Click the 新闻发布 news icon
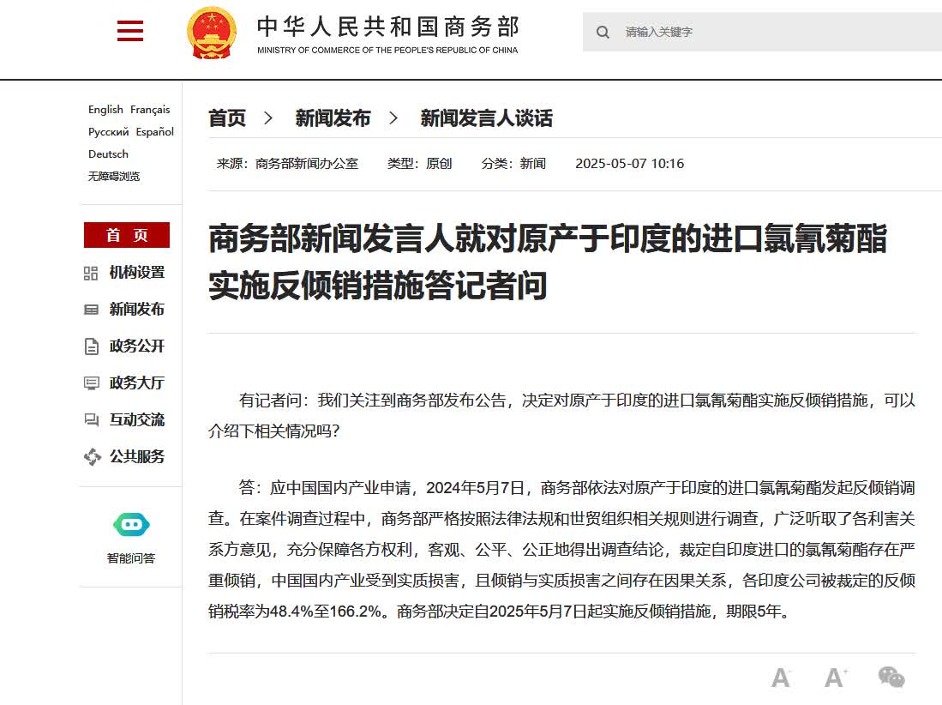 pyautogui.click(x=92, y=310)
